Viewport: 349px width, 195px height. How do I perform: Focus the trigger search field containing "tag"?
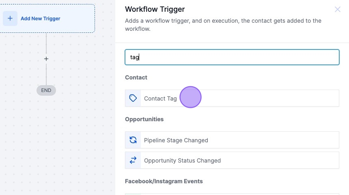[x=232, y=57]
